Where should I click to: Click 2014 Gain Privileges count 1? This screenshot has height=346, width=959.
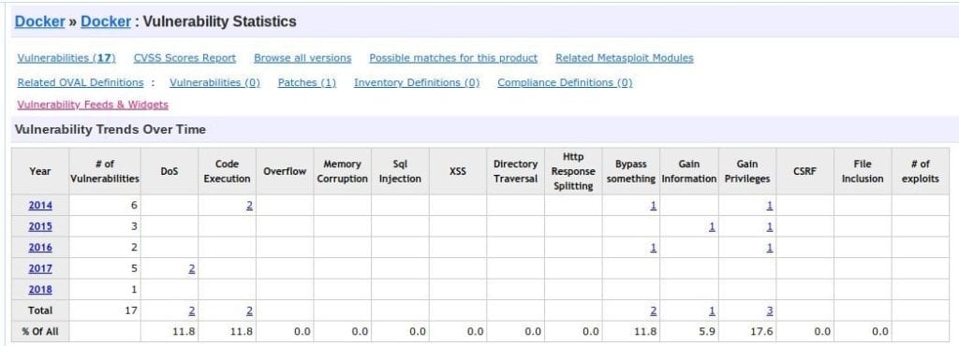(x=770, y=206)
